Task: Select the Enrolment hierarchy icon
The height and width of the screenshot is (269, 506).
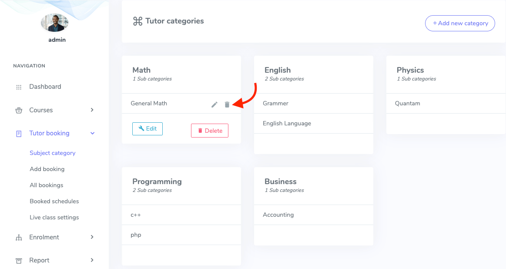Action: coord(19,237)
